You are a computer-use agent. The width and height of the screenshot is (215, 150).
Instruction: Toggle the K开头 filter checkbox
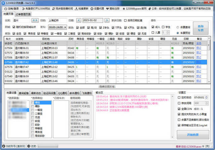pyautogui.click(x=125, y=28)
